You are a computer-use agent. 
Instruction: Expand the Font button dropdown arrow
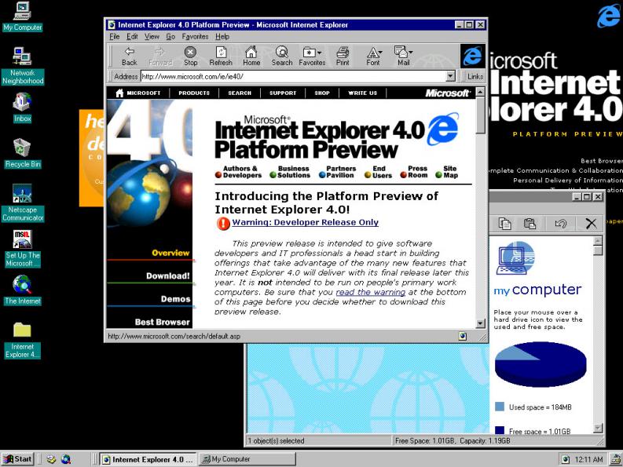click(380, 53)
